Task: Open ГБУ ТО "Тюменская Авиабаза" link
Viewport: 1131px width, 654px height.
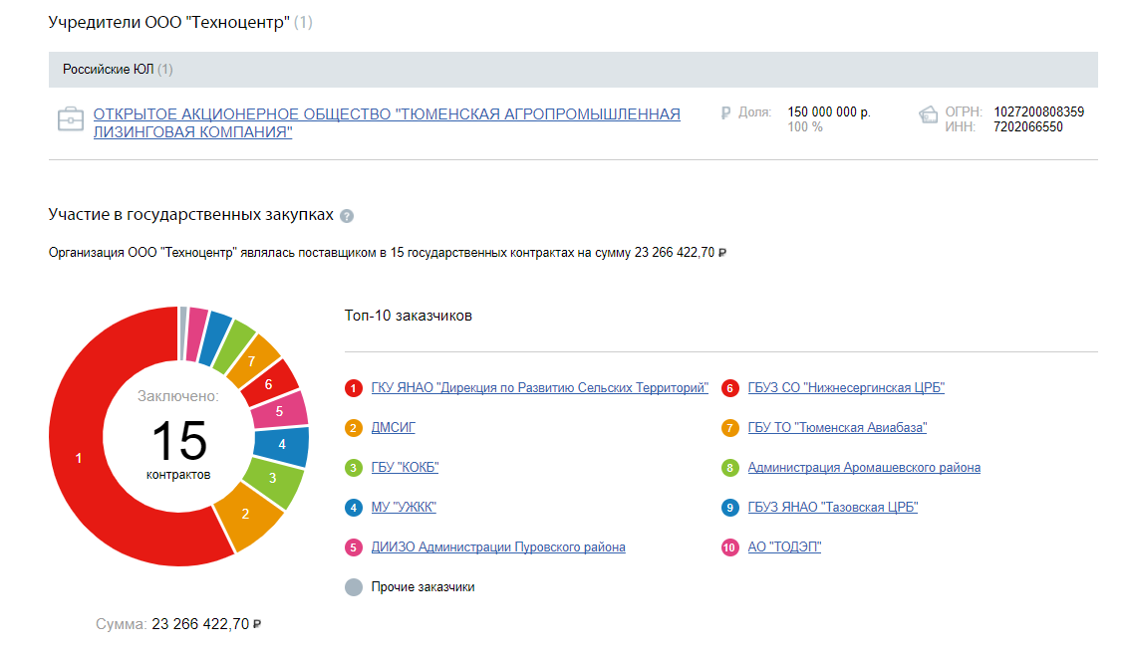Action: click(x=837, y=428)
